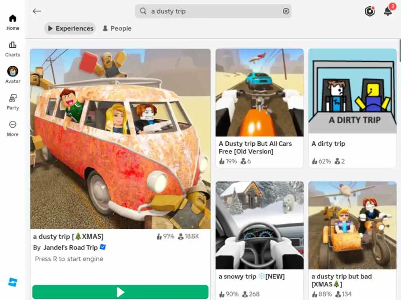Click the blue Roblox Studio logo in sidebar
This screenshot has width=401, height=300.
[13, 282]
